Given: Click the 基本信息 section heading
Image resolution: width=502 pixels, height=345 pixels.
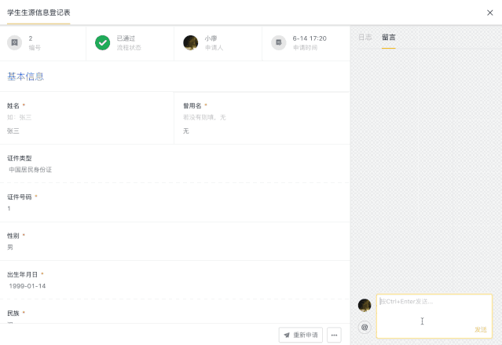Looking at the screenshot, I should tap(25, 76).
